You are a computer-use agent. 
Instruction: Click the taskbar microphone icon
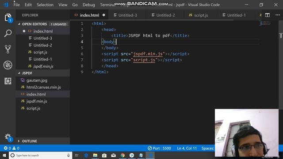point(69,155)
